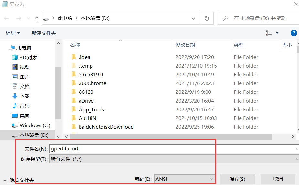299x185 pixels.
Task: Select 此电脑 in the address breadcrumb
Action: click(65, 18)
